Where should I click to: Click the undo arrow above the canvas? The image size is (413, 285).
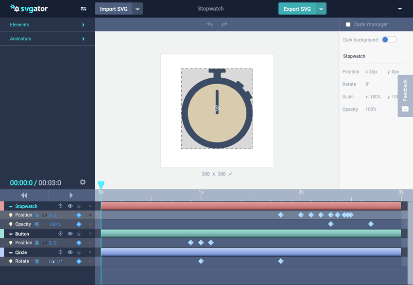click(x=209, y=24)
